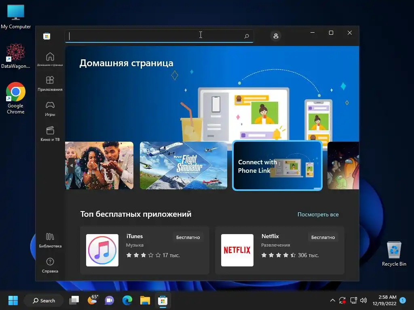
Task: Click the previous carousel arrow
Action: 72,165
